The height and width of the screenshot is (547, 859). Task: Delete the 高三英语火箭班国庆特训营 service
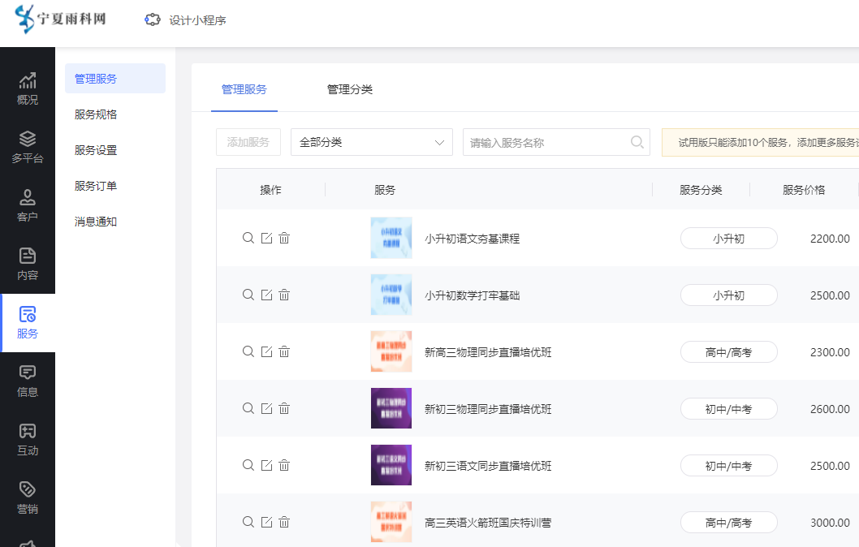pyautogui.click(x=284, y=522)
